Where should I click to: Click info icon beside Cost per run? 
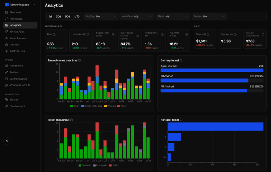[235, 34]
